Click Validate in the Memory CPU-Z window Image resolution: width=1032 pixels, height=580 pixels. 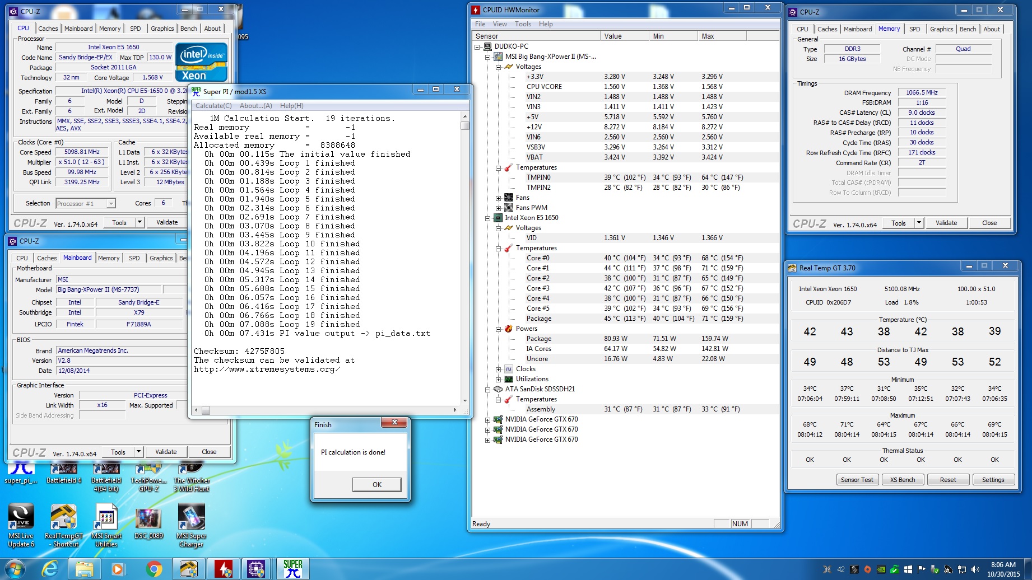coord(946,223)
